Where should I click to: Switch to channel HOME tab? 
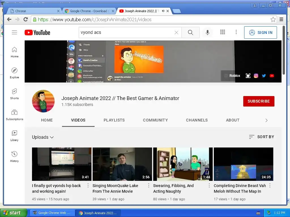(x=47, y=120)
